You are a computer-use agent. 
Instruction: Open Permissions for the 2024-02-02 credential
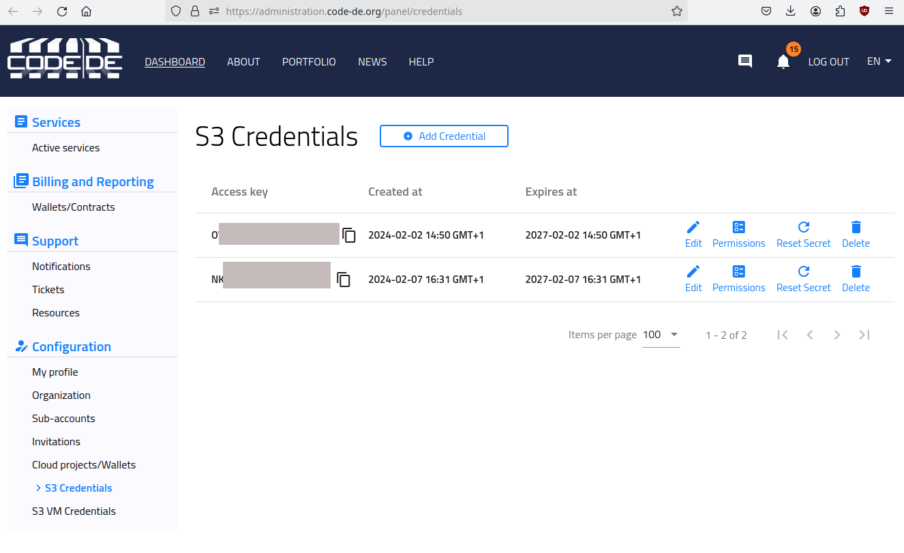[x=738, y=235]
